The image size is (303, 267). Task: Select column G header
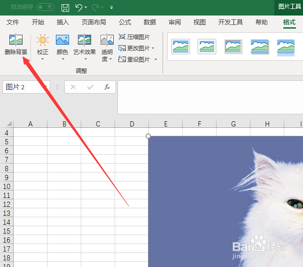click(233, 124)
